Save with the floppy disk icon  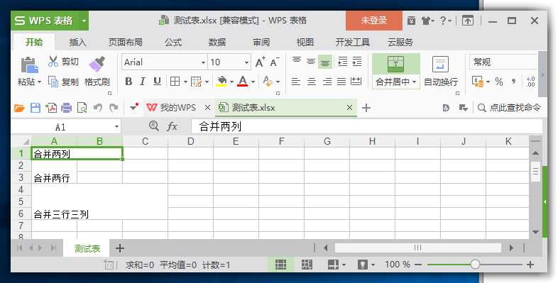tap(35, 108)
